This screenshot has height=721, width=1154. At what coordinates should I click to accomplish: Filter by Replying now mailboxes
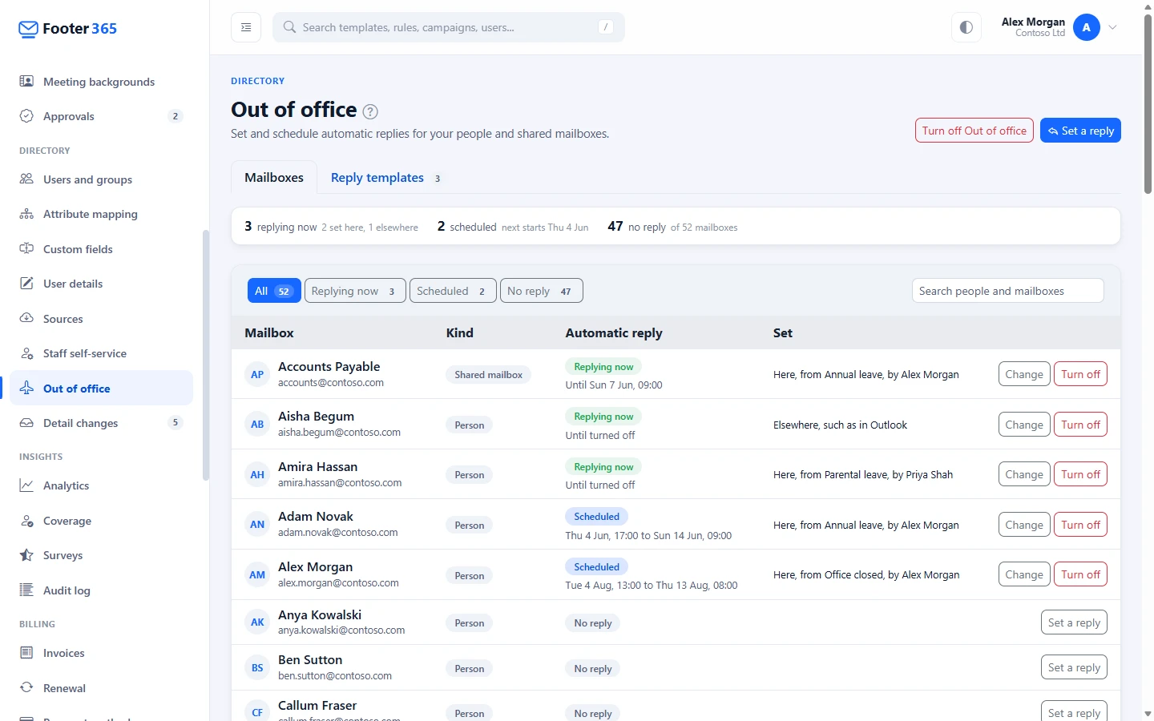[x=355, y=291]
